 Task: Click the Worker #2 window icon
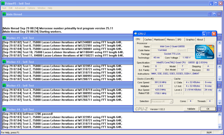pyautogui.click(x=4, y=62)
